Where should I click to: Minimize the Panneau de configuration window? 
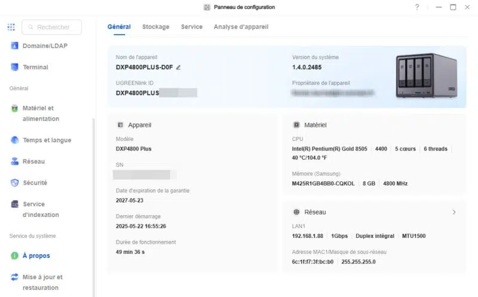pos(439,7)
